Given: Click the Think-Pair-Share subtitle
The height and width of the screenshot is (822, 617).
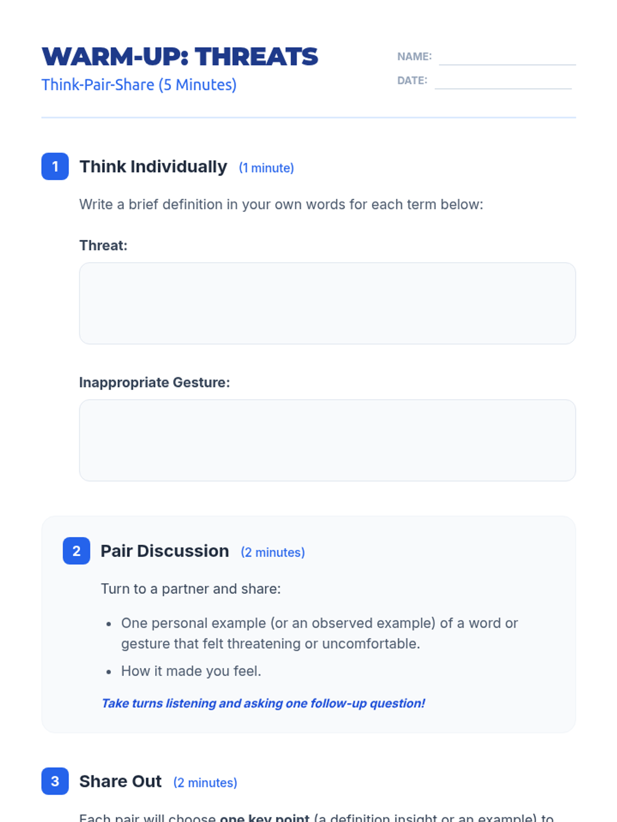Looking at the screenshot, I should (139, 85).
